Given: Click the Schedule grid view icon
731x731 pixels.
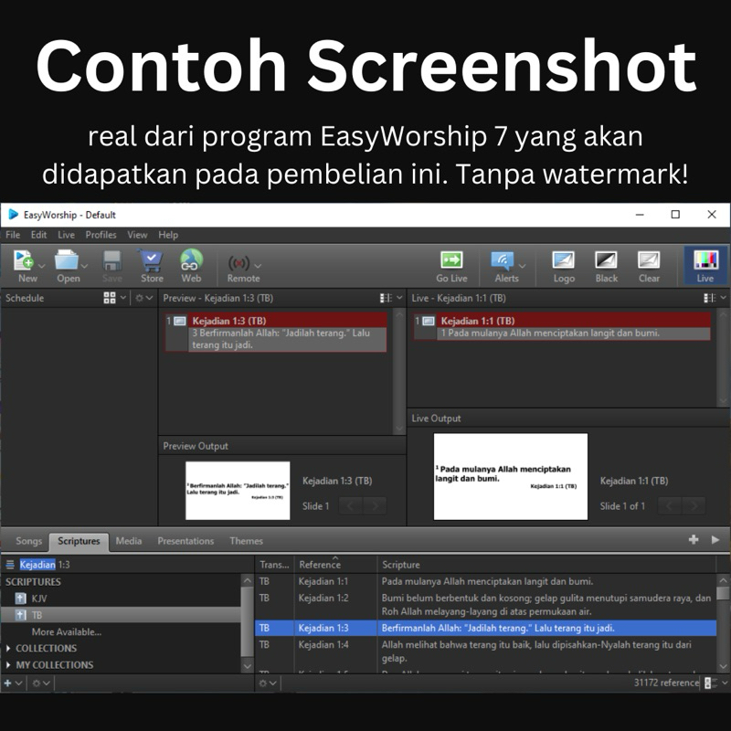Looking at the screenshot, I should [x=110, y=298].
